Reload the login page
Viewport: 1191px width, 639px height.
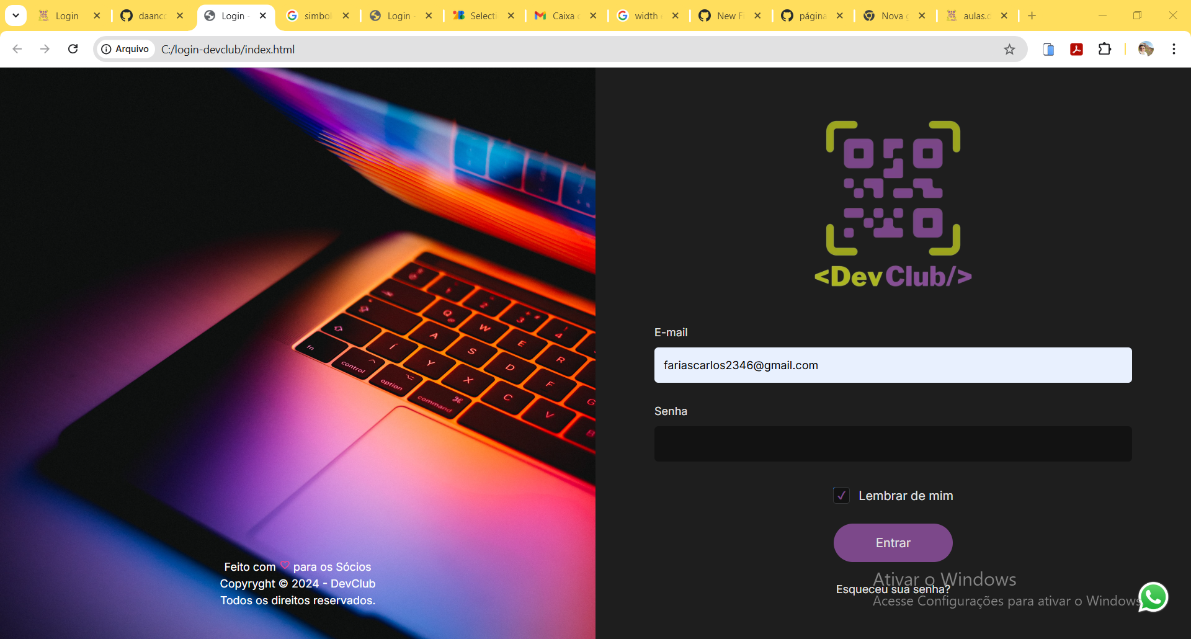pos(73,49)
